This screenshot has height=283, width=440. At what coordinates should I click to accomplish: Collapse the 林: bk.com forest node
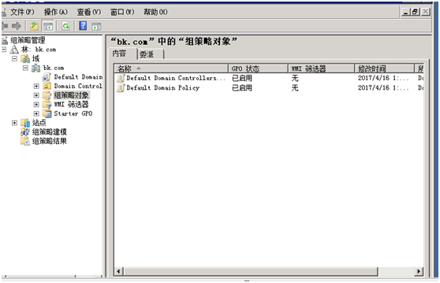click(4, 50)
